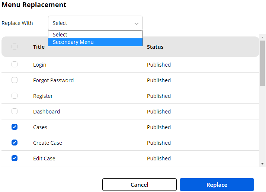266x192 pixels.
Task: Click the Replace button
Action: 217,185
